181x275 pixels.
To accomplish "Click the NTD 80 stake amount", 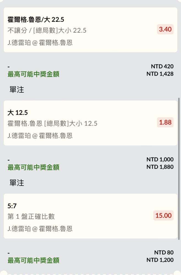I will click(164, 252).
